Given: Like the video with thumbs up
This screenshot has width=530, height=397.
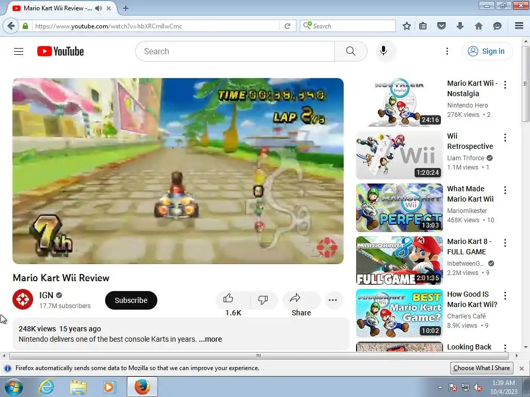Looking at the screenshot, I should pos(233,300).
